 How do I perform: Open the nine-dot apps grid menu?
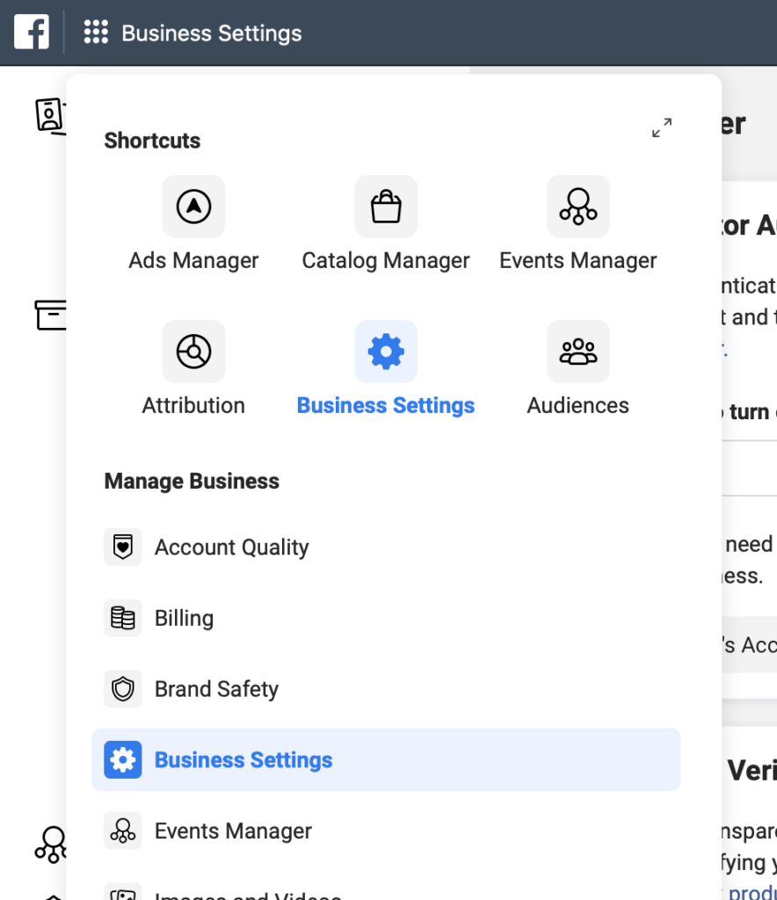96,33
